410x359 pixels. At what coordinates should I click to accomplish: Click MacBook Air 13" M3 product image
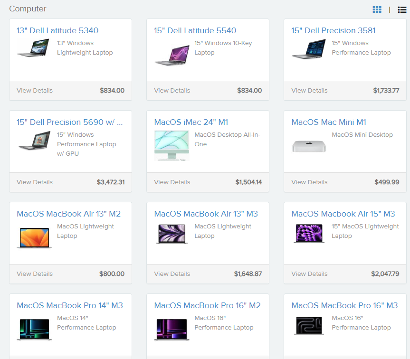(x=172, y=234)
